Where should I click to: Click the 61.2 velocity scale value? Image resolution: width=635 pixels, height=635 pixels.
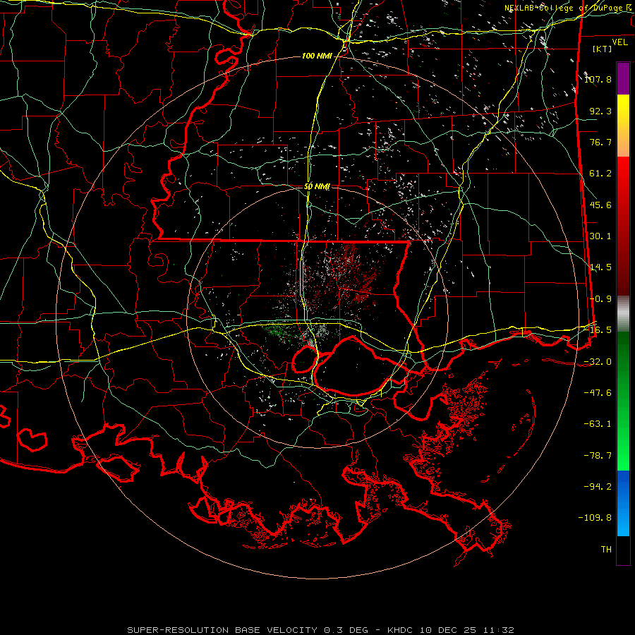pos(600,174)
